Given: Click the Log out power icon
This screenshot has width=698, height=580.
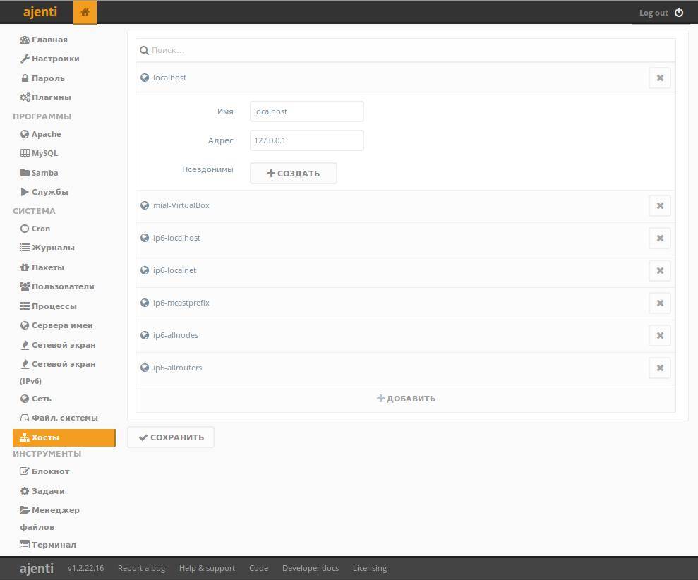Looking at the screenshot, I should point(679,13).
